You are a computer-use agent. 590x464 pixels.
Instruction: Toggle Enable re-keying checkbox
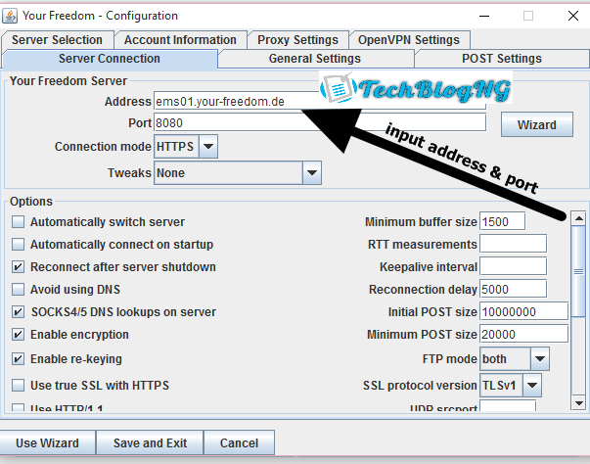click(x=18, y=359)
